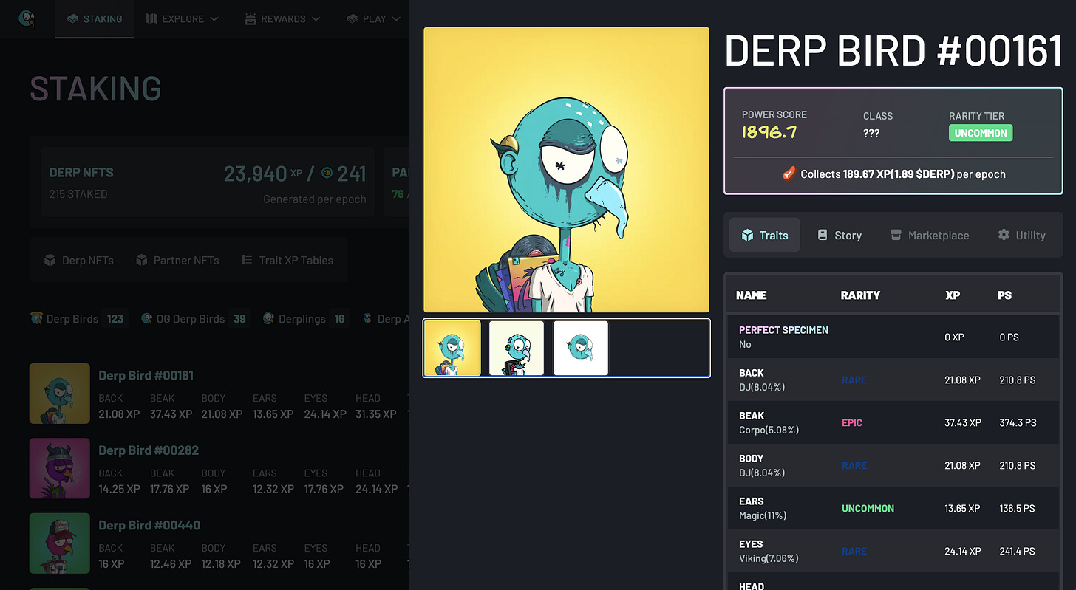Switch to the Marketplace tab
This screenshot has width=1076, height=590.
point(930,236)
